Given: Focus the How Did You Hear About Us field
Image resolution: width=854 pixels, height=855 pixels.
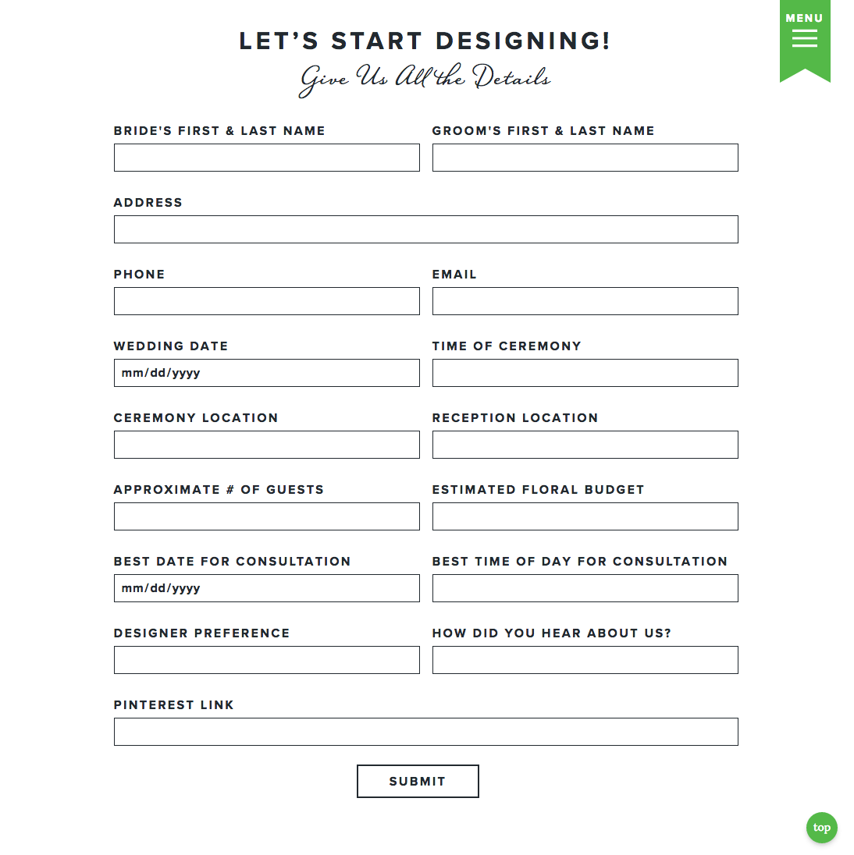Looking at the screenshot, I should [x=585, y=660].
